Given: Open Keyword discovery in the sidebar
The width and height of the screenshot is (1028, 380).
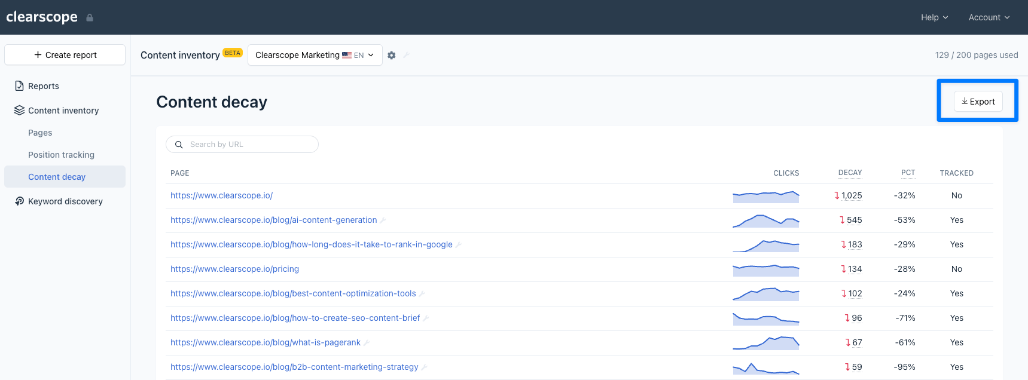Looking at the screenshot, I should pyautogui.click(x=65, y=201).
